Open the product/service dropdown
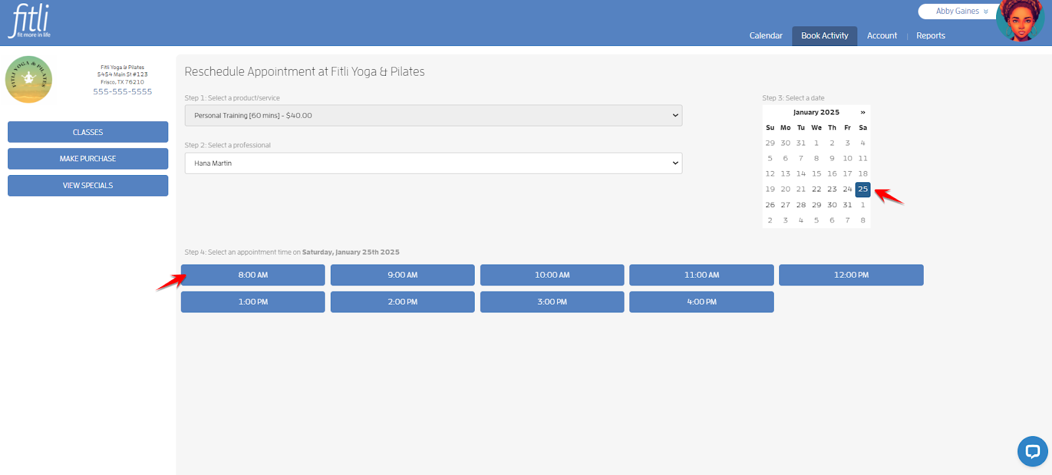 433,115
